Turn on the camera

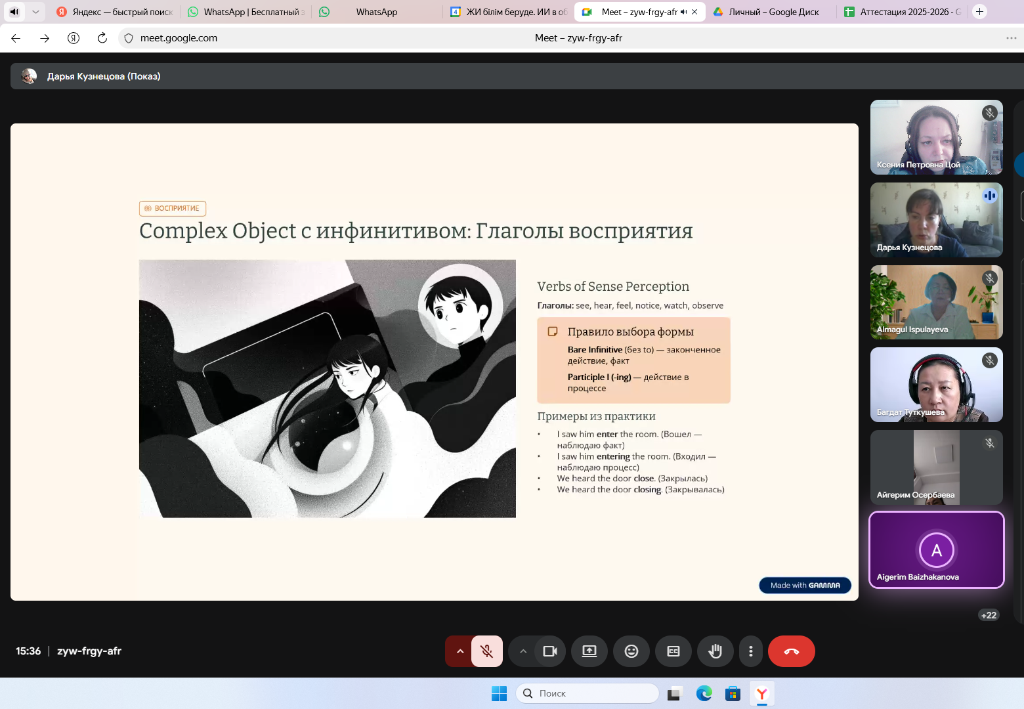549,651
